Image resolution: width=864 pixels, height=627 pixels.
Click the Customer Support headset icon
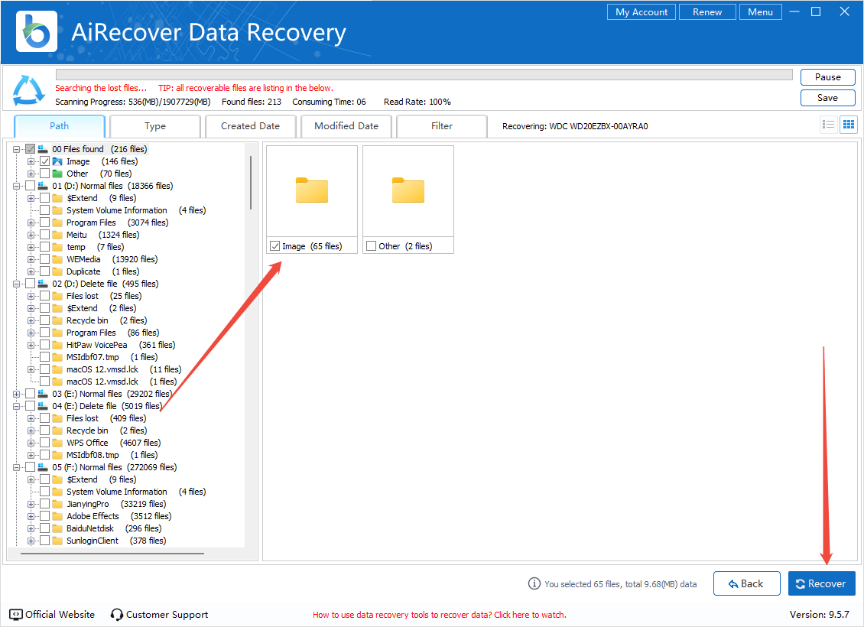[117, 614]
